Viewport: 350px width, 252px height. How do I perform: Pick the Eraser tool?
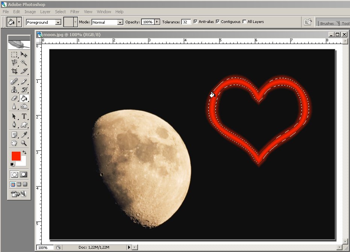(14, 98)
